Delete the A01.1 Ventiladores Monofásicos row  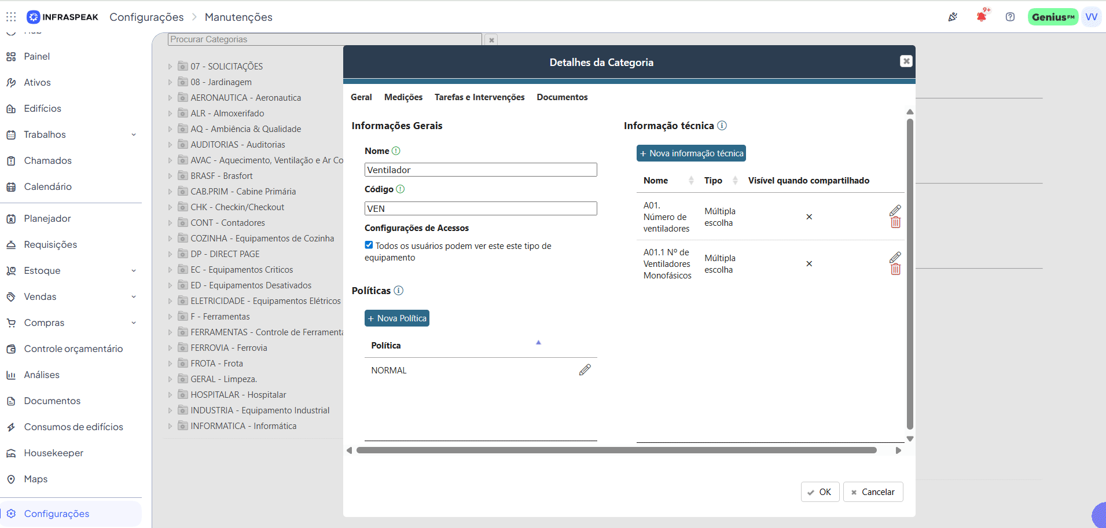pyautogui.click(x=895, y=269)
